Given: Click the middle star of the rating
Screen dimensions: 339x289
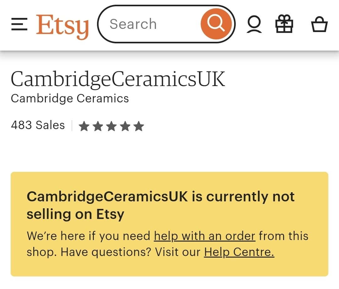Looking at the screenshot, I should click(111, 126).
